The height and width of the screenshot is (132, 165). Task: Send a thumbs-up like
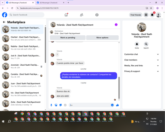coord(117,105)
